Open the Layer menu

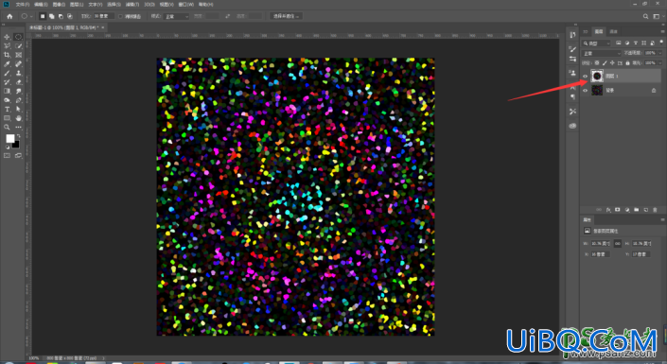(x=77, y=4)
